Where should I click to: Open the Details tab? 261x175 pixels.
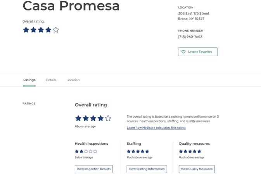point(51,80)
